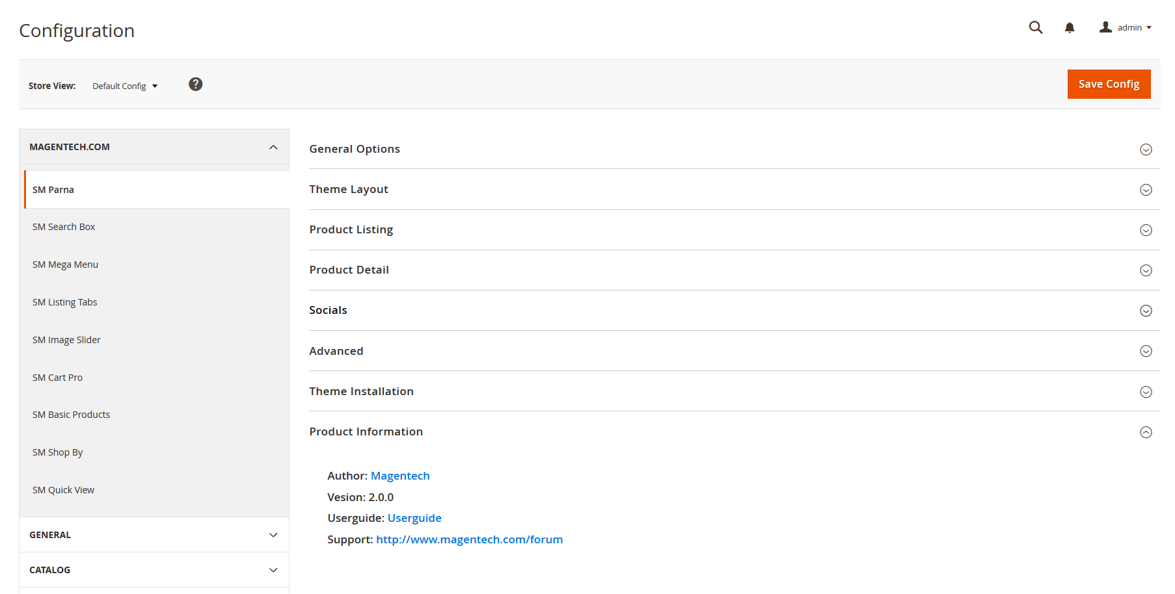Expand General Options with its circle arrow
This screenshot has width=1175, height=594.
pos(1146,149)
